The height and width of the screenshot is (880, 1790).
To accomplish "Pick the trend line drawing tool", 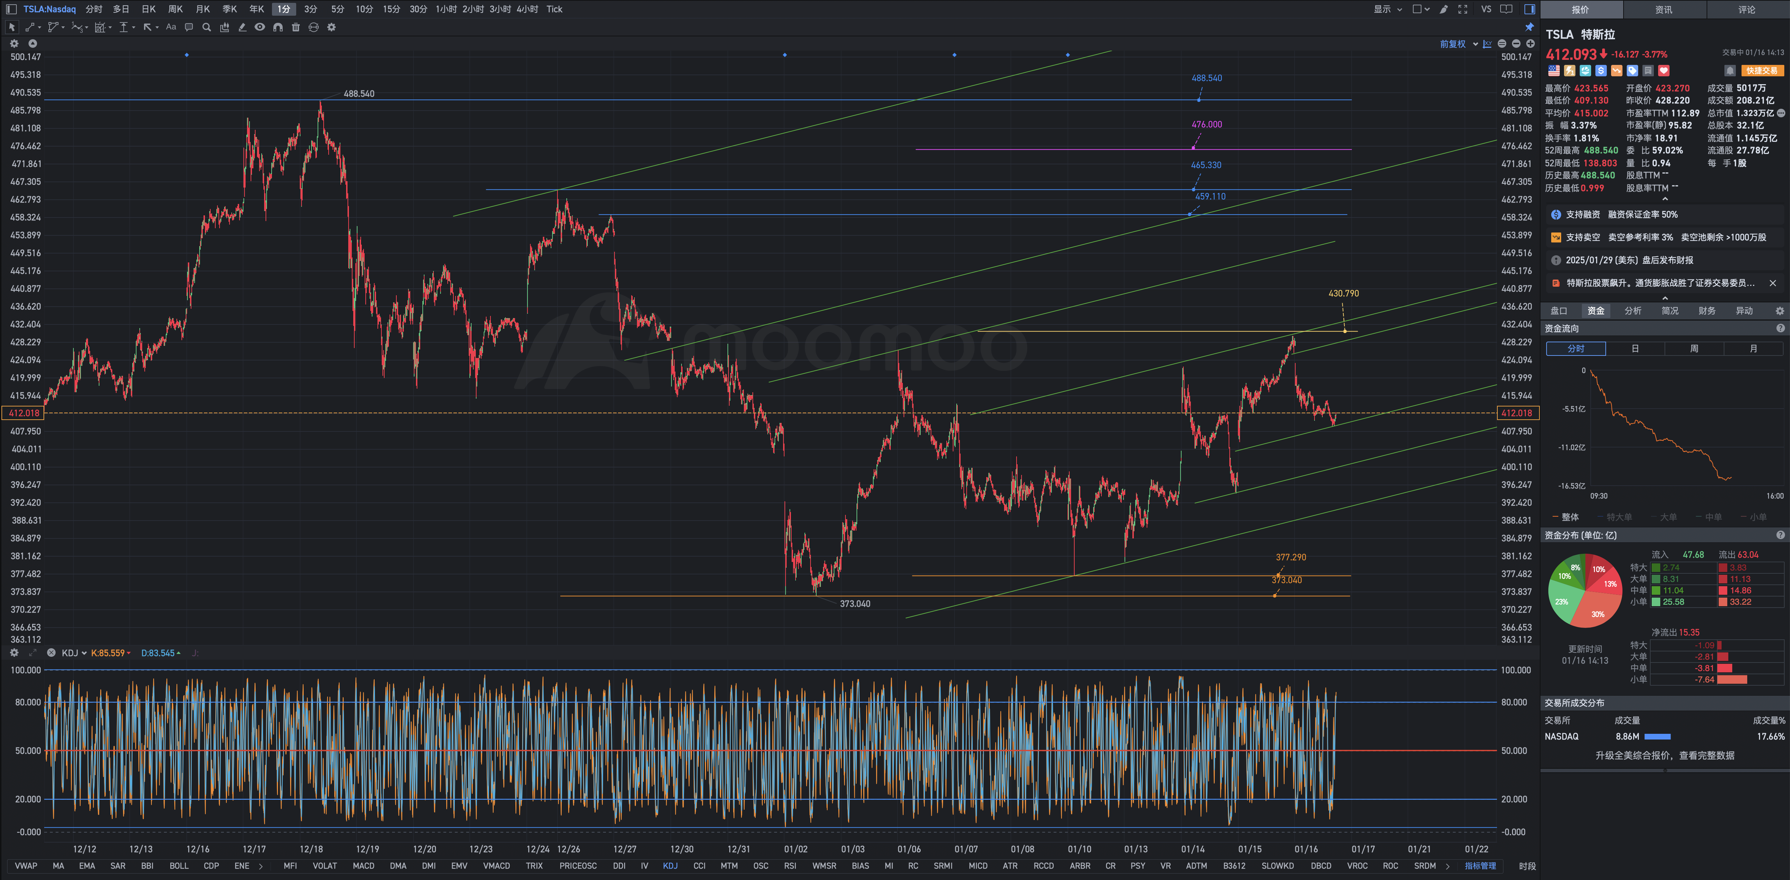I will [30, 27].
